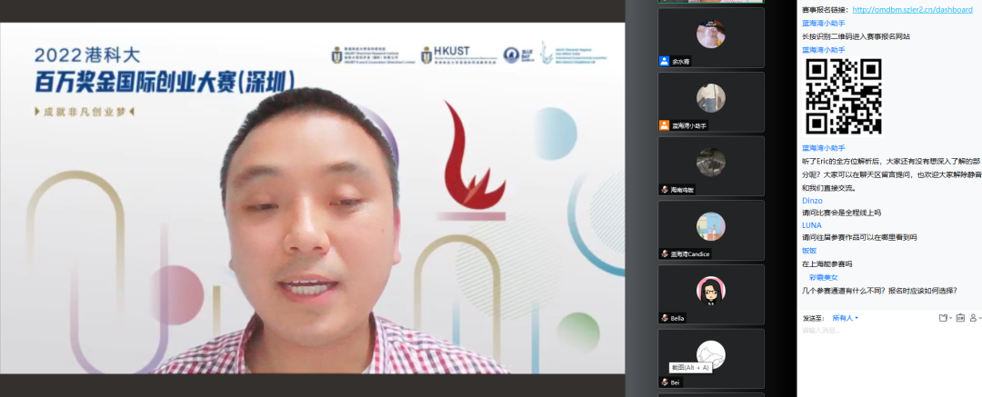The height and width of the screenshot is (397, 982).
Task: Select 蓝海湾小助手's avatar in participant strip
Action: (x=711, y=98)
